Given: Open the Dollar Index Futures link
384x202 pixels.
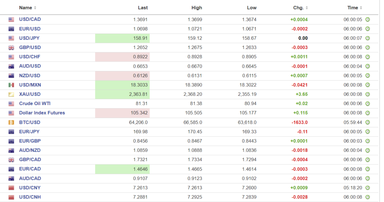Looking at the screenshot, I should coord(42,113).
